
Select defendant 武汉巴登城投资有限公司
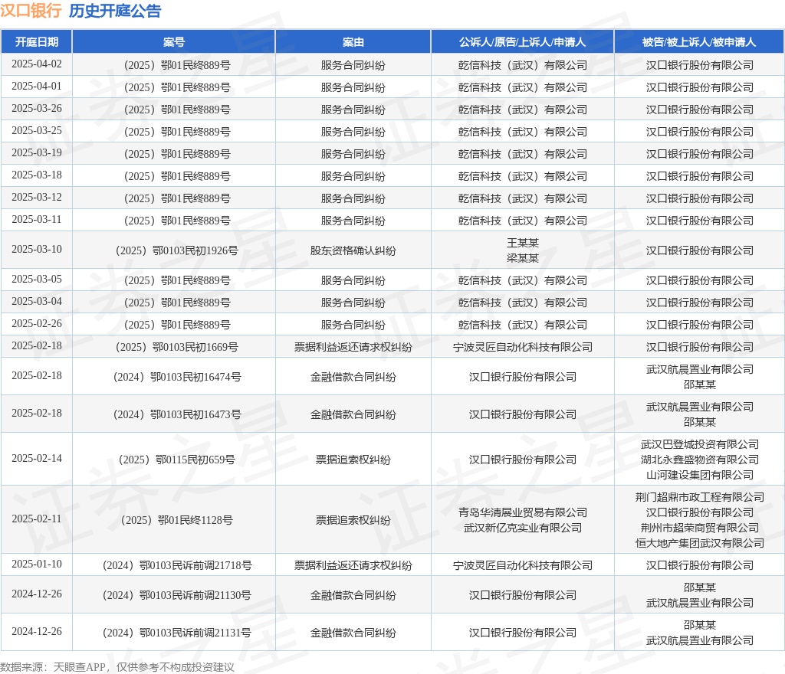(699, 444)
